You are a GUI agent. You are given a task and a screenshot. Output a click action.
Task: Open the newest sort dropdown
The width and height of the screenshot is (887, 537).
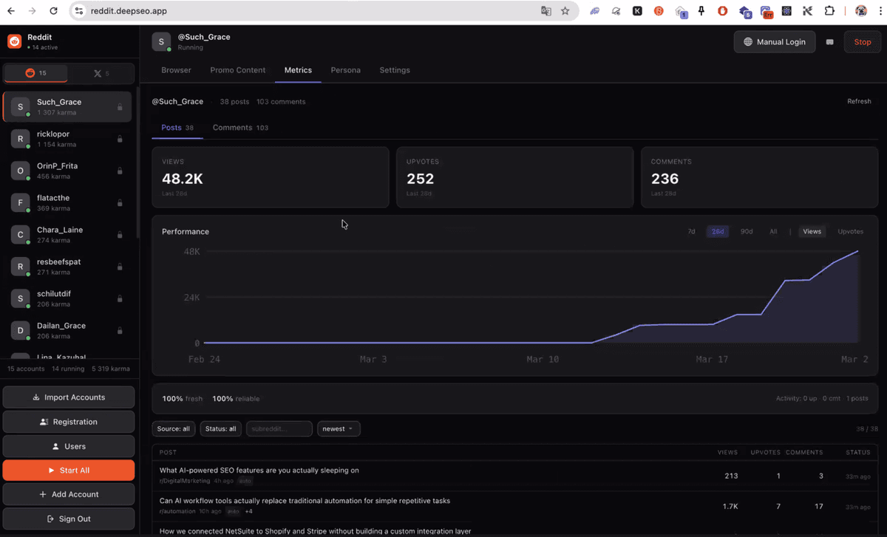tap(339, 428)
